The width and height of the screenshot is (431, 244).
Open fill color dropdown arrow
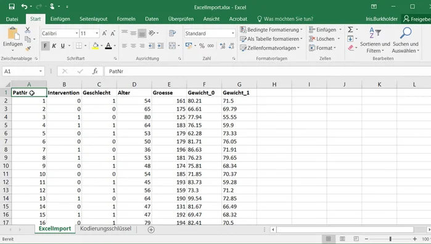[101, 45]
